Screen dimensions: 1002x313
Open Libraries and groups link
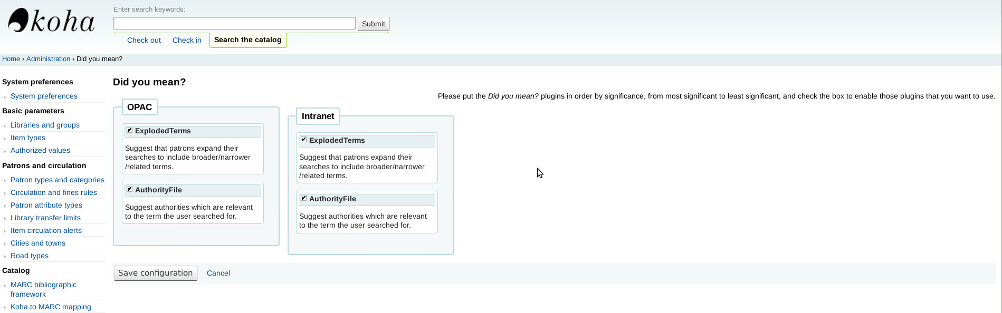pos(45,125)
